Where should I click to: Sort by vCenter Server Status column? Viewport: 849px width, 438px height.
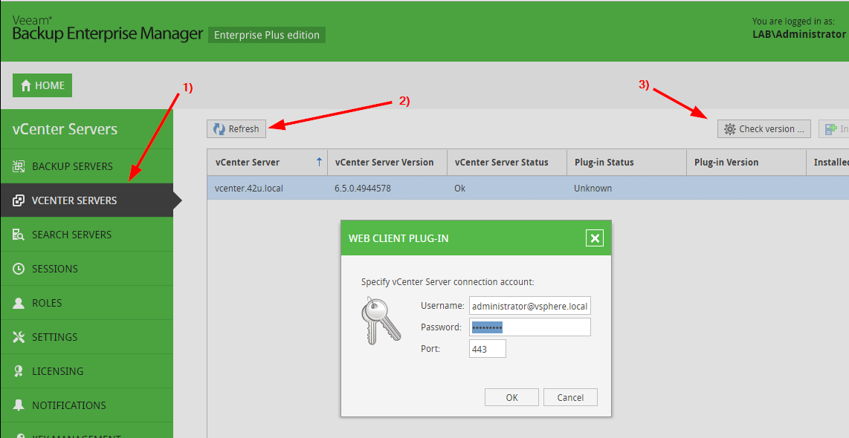pyautogui.click(x=507, y=163)
